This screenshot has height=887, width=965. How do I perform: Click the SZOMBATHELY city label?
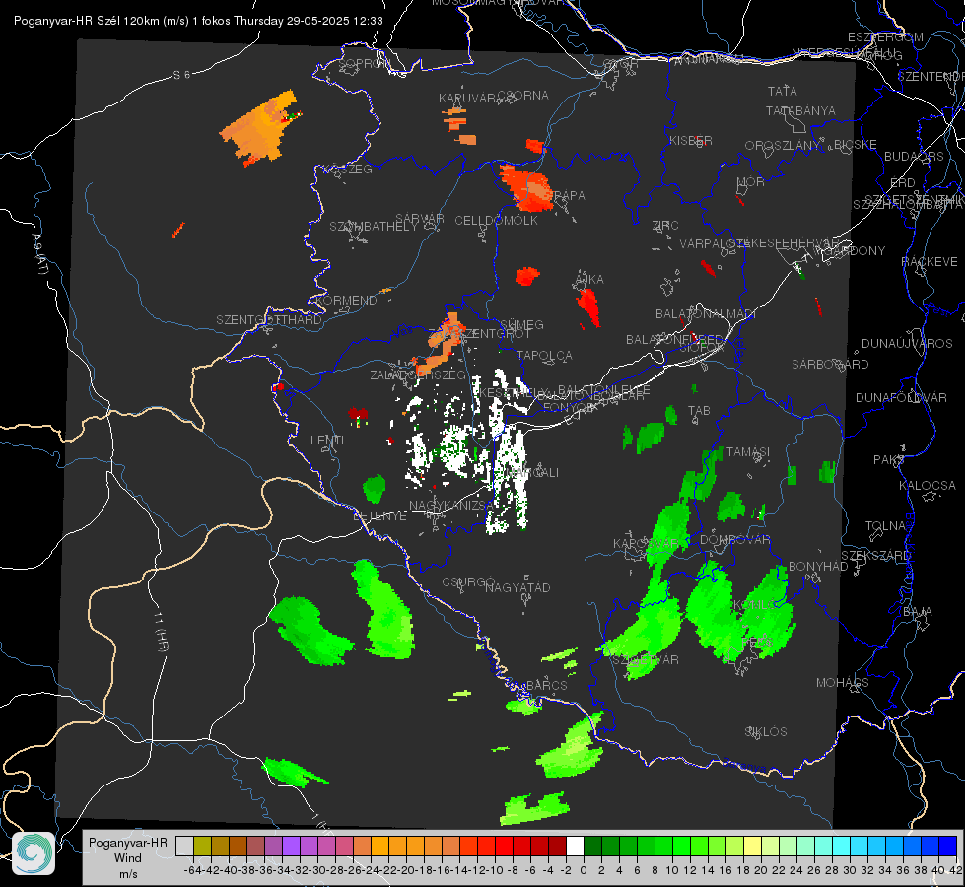point(374,227)
